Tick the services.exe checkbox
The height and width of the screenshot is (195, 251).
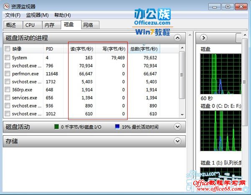pyautogui.click(x=8, y=97)
